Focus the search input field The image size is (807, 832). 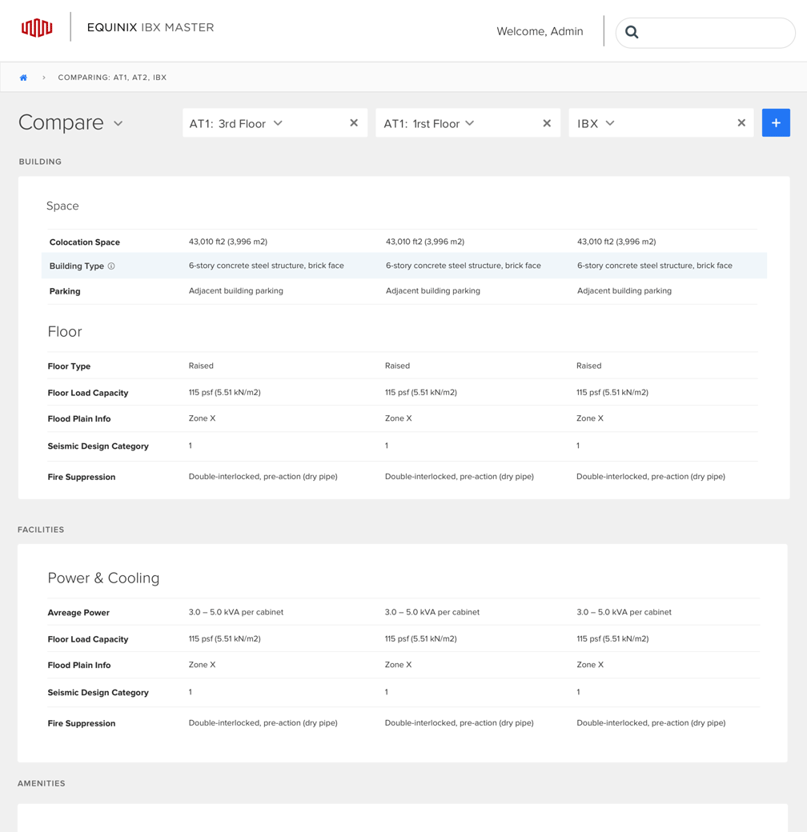[x=705, y=32]
